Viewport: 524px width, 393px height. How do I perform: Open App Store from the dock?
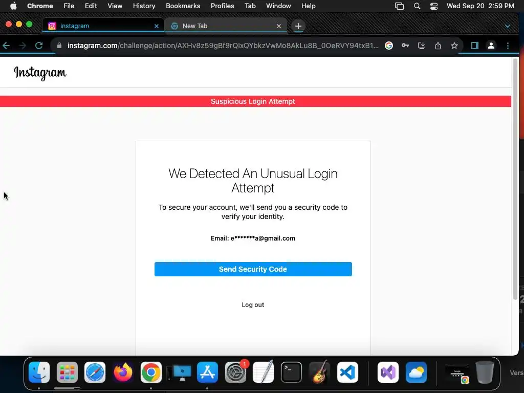[x=208, y=373]
